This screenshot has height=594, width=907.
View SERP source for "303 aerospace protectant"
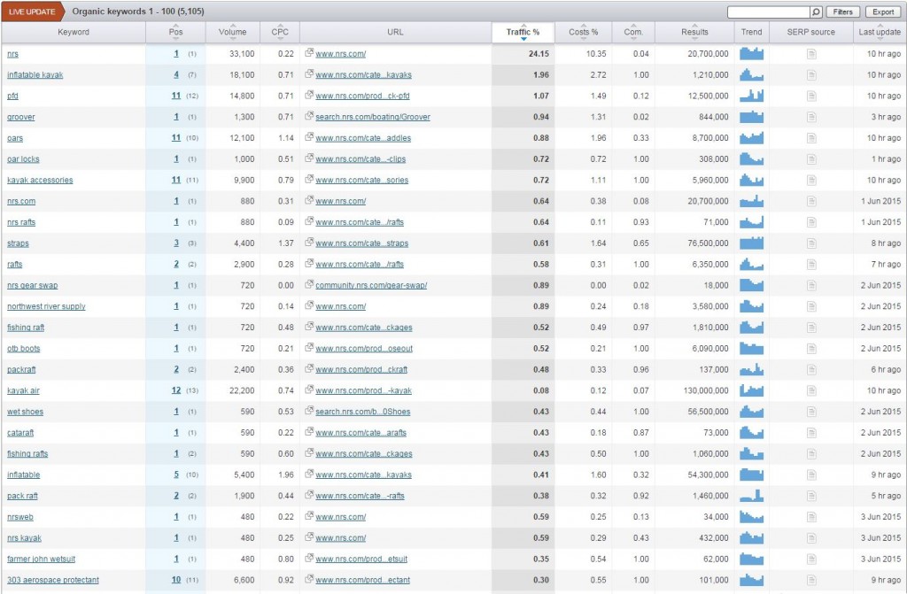[810, 580]
